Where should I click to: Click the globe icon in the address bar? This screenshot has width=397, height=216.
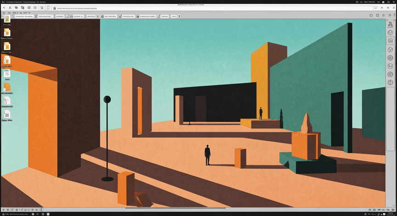[54, 8]
